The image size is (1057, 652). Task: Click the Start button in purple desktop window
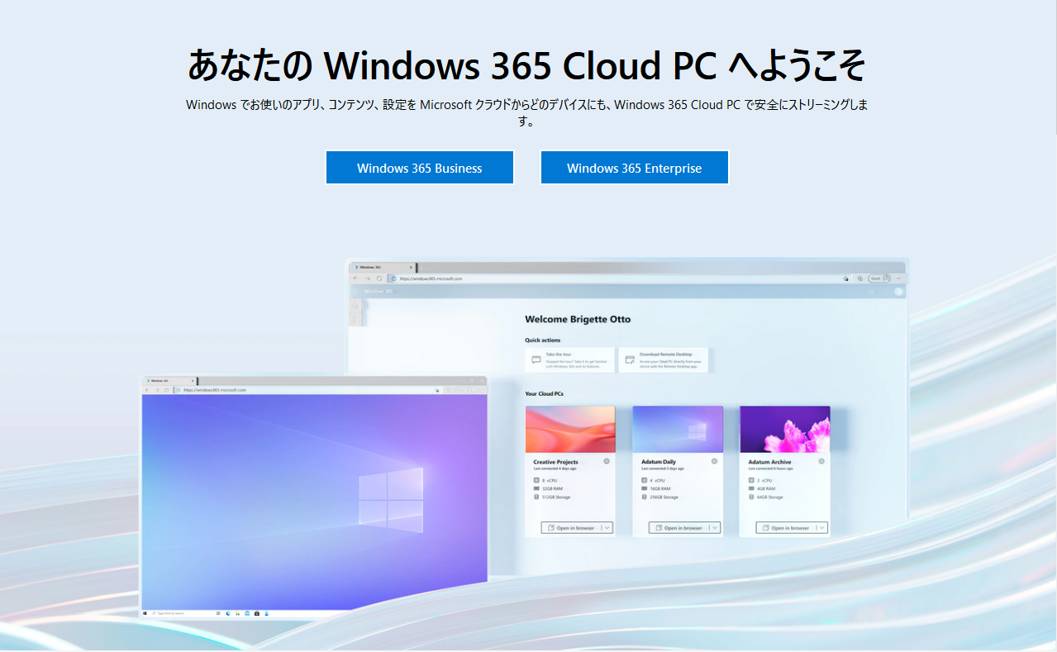(x=145, y=613)
